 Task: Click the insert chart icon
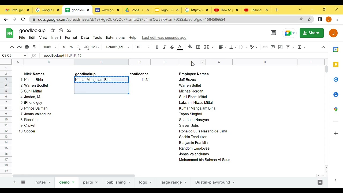[x=280, y=47]
